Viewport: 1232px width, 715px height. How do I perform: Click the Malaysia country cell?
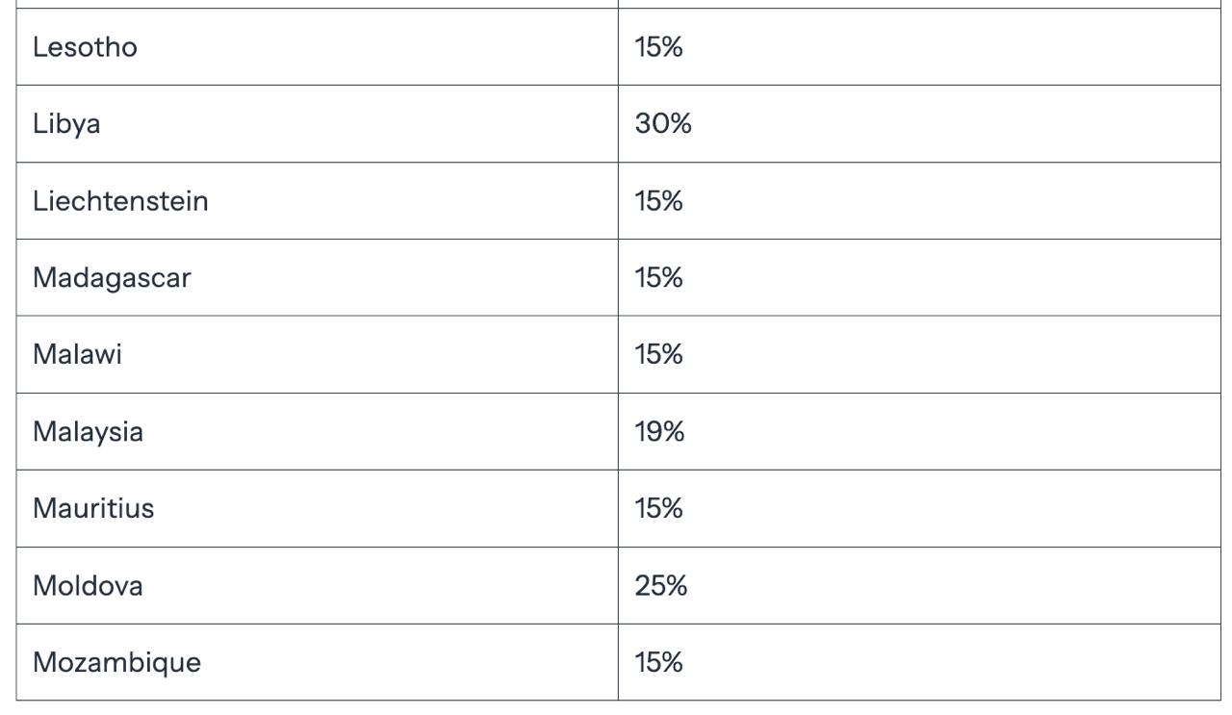pyautogui.click(x=88, y=432)
